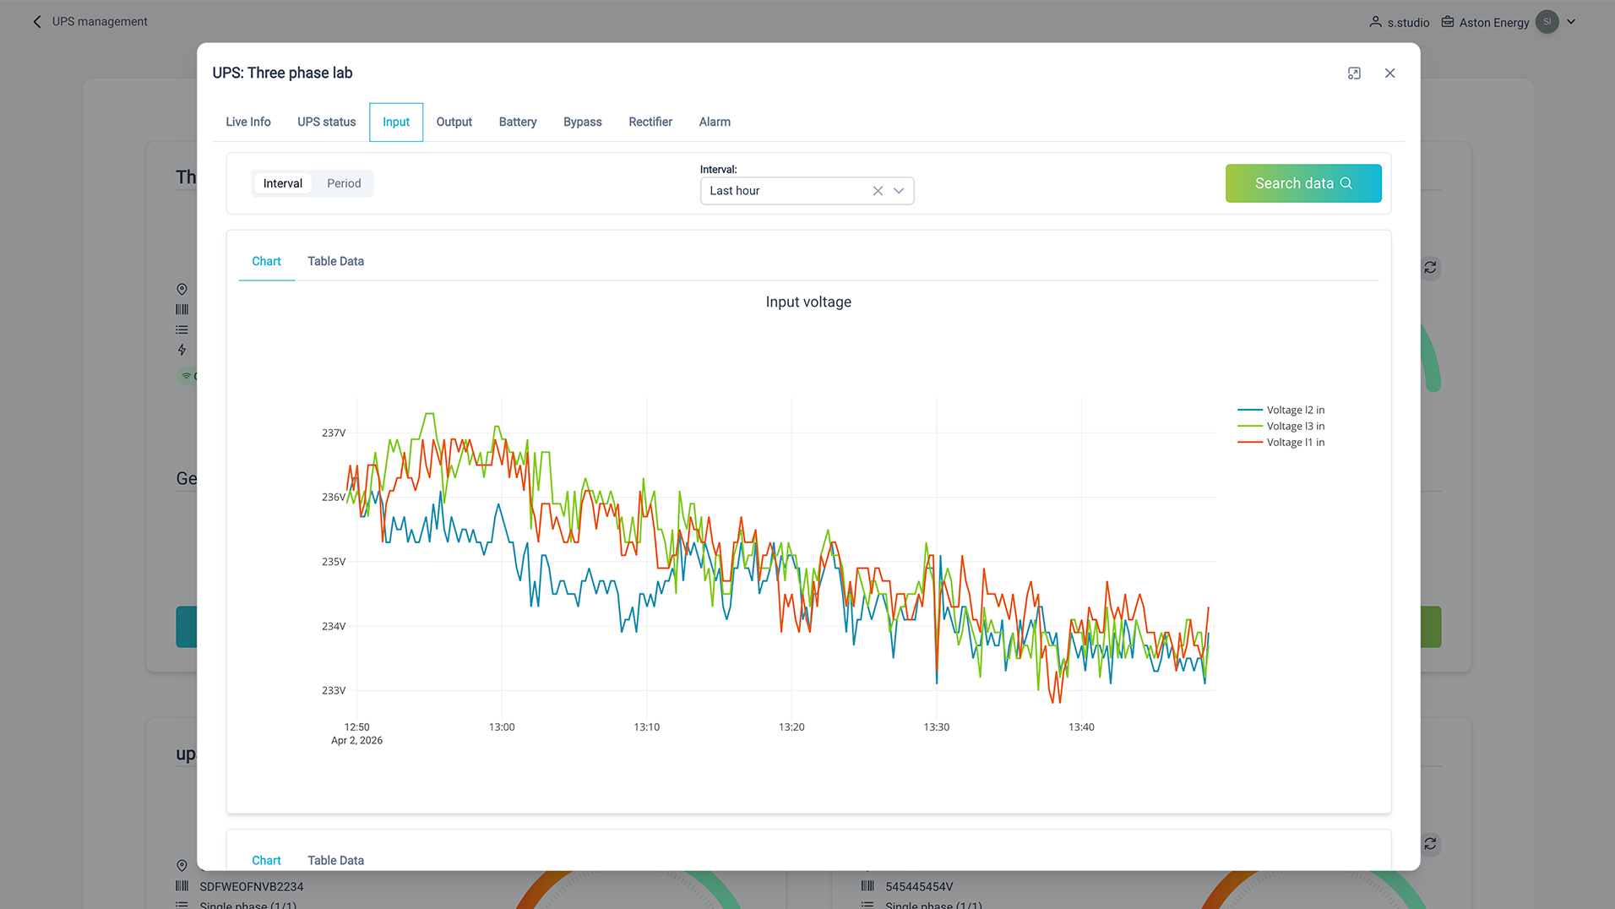Click the user profile icon next to s.studio
Viewport: 1615px width, 909px height.
[1375, 22]
